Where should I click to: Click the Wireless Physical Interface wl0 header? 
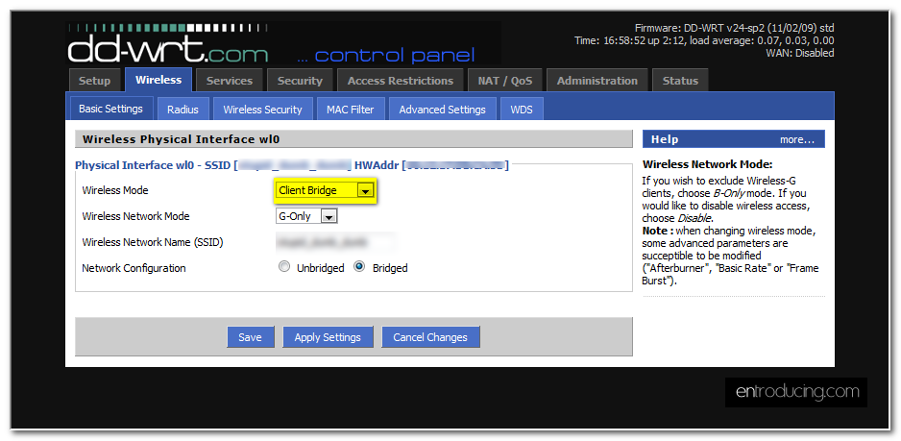(x=353, y=139)
